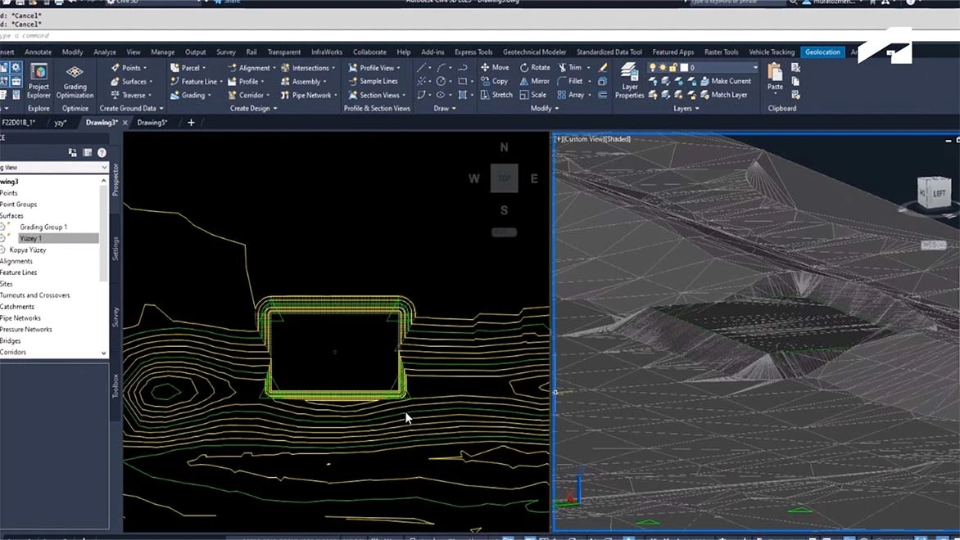960x540 pixels.
Task: Select Yüzey 1 in the Prospector tree
Action: click(x=29, y=237)
